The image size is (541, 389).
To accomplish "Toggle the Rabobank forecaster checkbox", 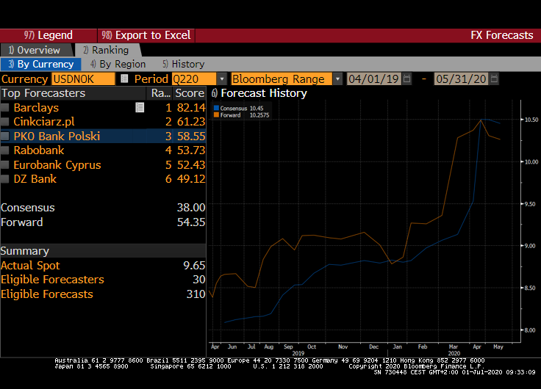I will [x=6, y=150].
